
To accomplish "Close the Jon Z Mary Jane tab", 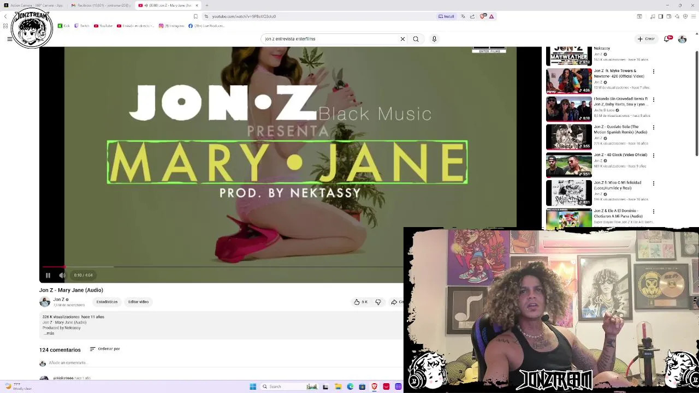I will tap(197, 5).
